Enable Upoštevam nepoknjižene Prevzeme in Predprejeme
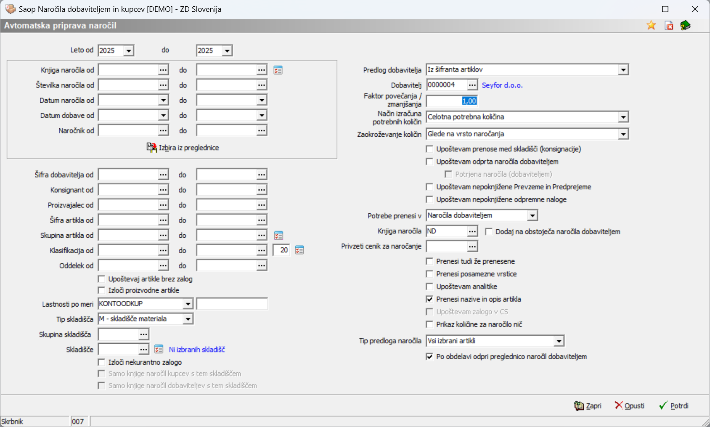The width and height of the screenshot is (710, 427). 429,187
